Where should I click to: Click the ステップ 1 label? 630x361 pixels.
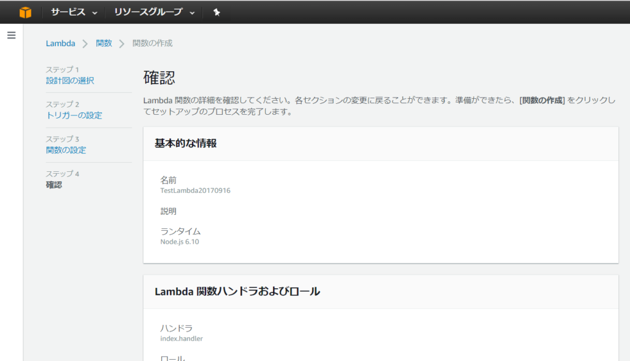click(x=62, y=69)
